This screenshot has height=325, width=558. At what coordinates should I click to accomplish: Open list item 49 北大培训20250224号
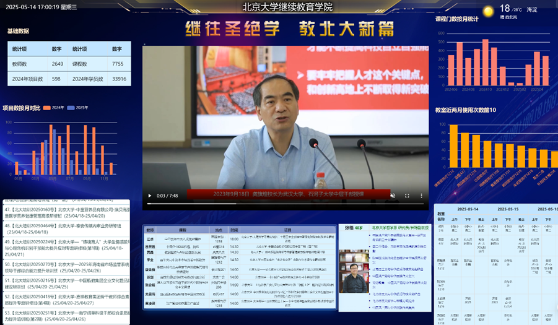tap(66, 248)
